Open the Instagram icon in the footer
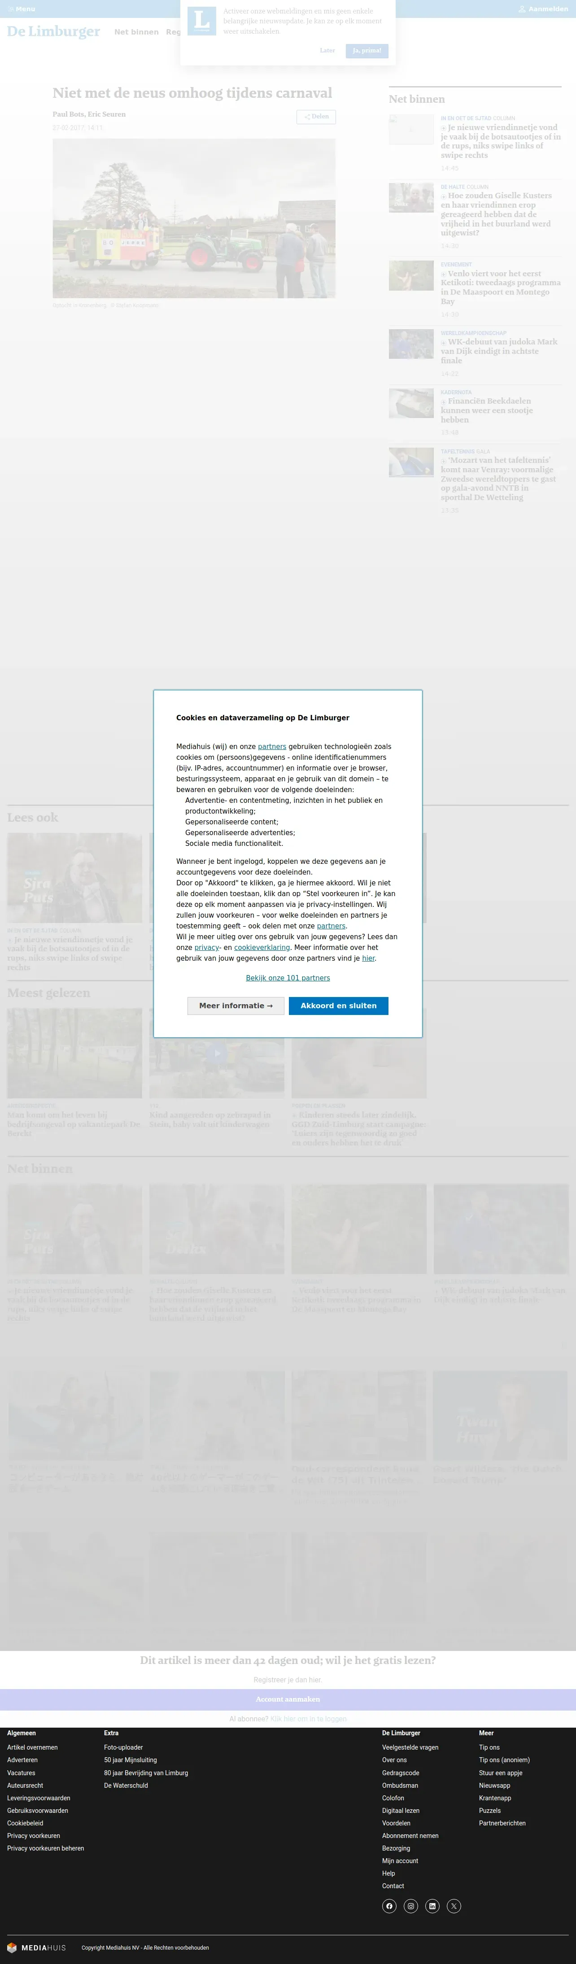Viewport: 576px width, 1964px height. (x=410, y=1906)
